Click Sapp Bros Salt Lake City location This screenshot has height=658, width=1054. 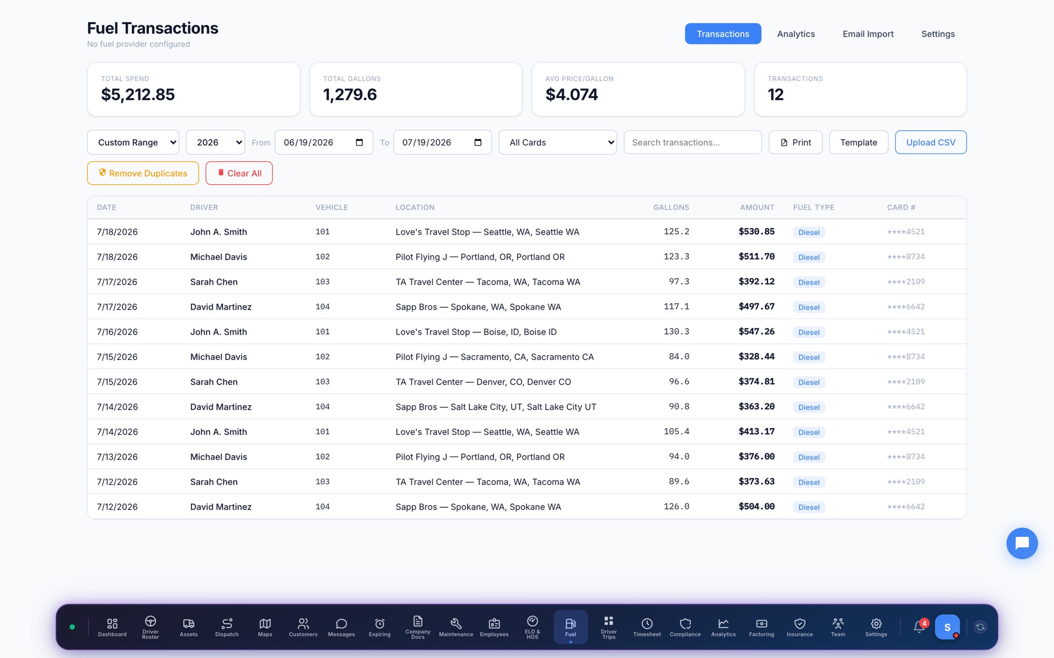pyautogui.click(x=496, y=407)
